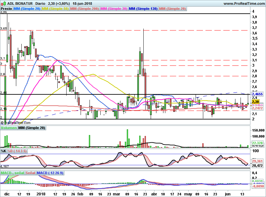The width and height of the screenshot is (266, 197).
Task: Click the 28,472 stochastic value tag
Action: [x=257, y=166]
